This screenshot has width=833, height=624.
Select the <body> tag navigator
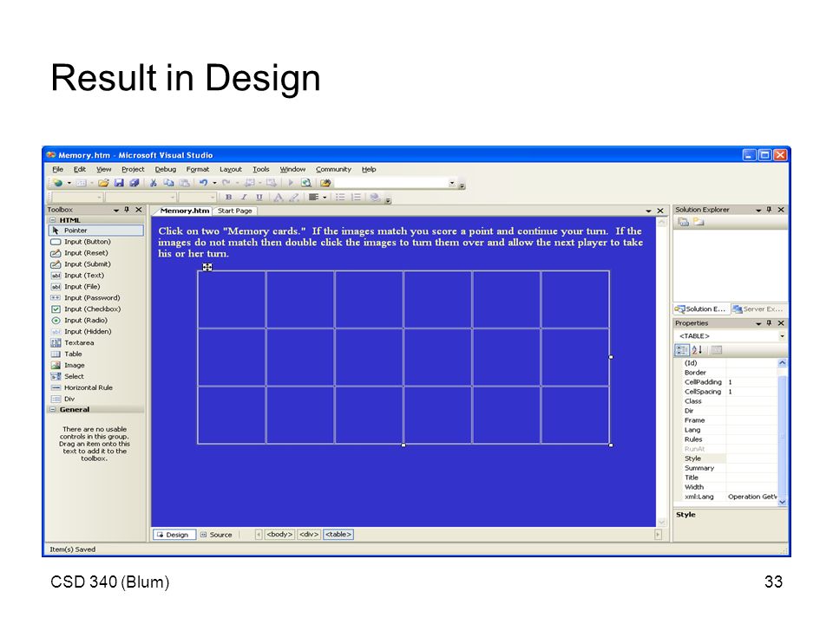tap(279, 535)
